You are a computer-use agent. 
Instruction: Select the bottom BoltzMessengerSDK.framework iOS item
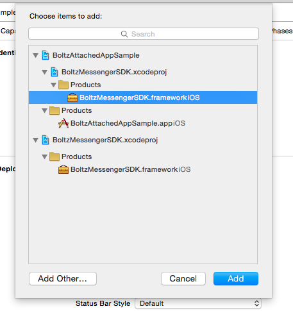point(130,169)
